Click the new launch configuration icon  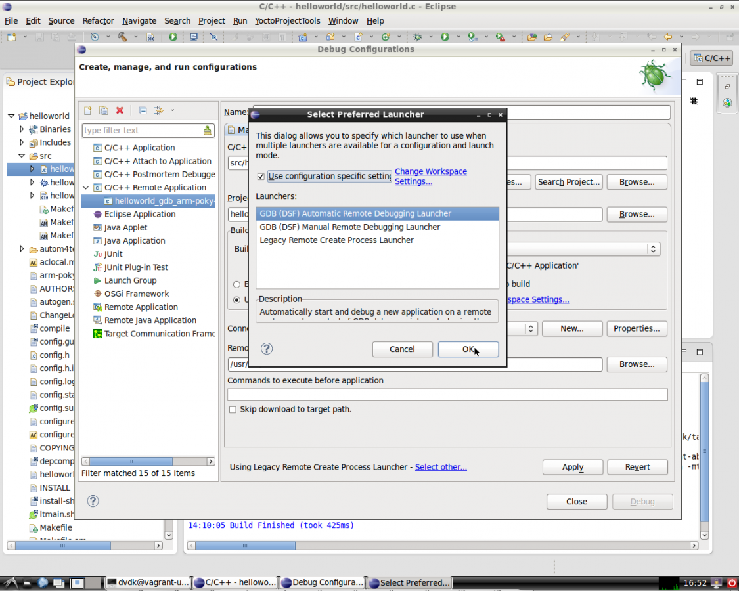coord(87,110)
